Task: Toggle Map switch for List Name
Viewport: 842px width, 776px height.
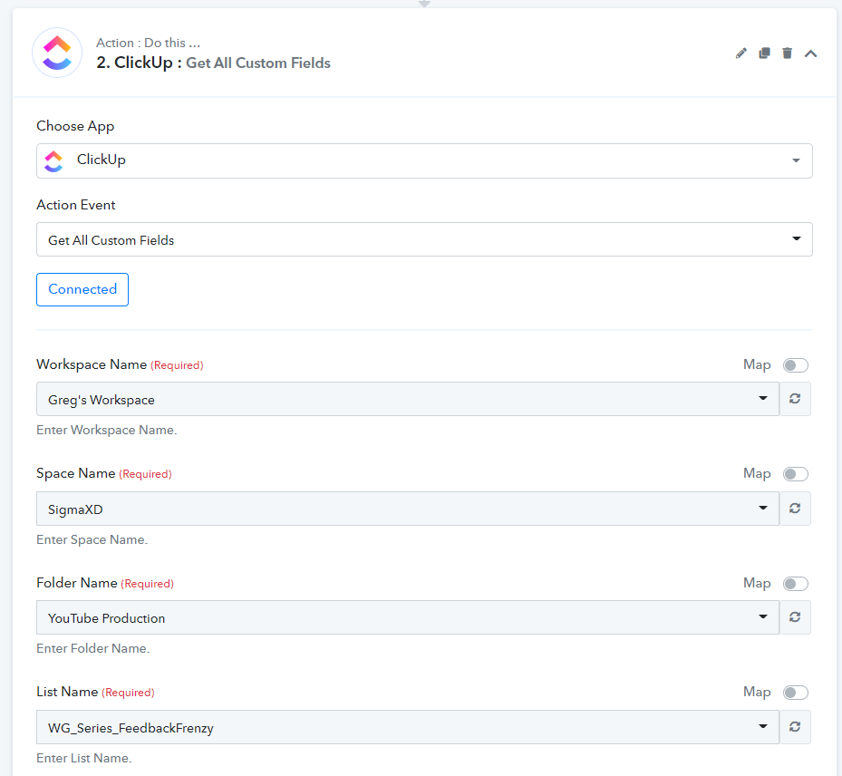Action: click(x=795, y=693)
